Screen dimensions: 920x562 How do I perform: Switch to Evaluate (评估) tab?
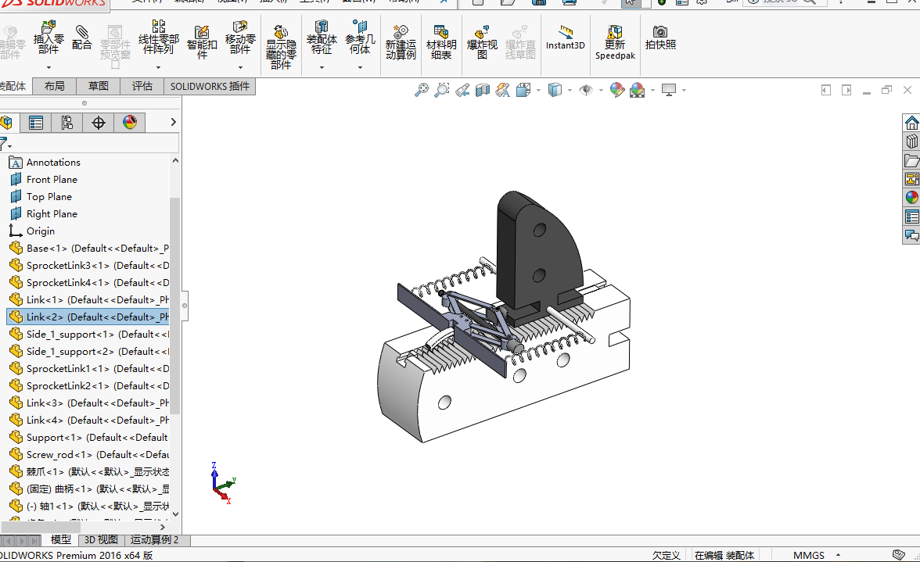coord(142,86)
